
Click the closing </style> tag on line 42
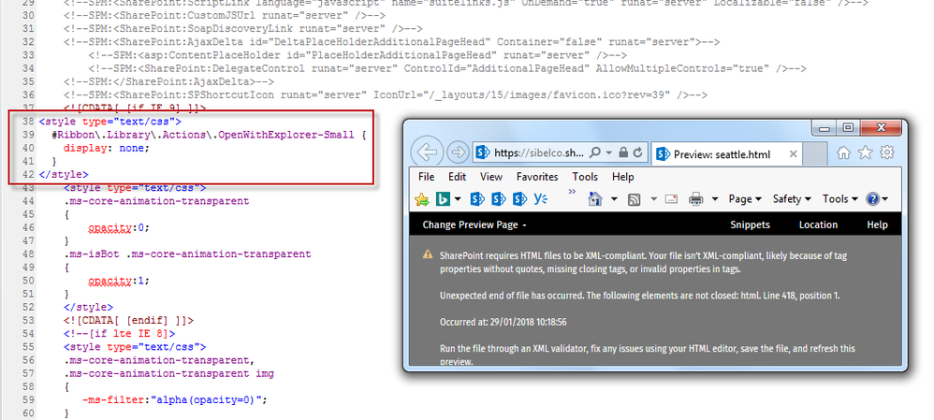point(63,174)
